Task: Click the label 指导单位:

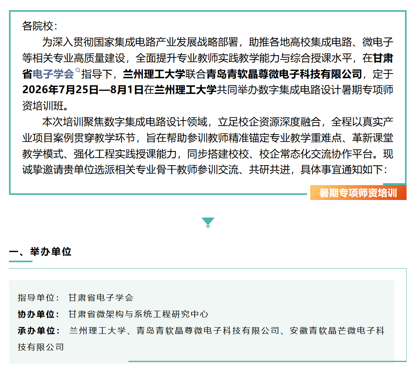Action: click(x=38, y=298)
